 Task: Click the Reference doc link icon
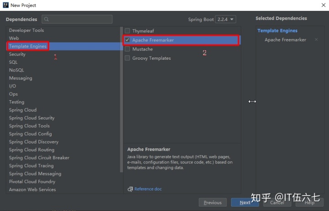130,189
